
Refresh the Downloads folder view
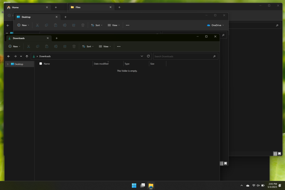pyautogui.click(x=148, y=56)
